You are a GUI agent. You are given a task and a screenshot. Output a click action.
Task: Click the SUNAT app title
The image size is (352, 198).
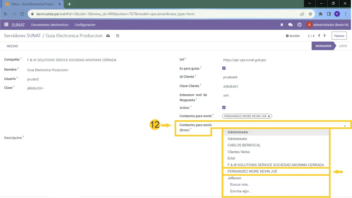[18, 25]
